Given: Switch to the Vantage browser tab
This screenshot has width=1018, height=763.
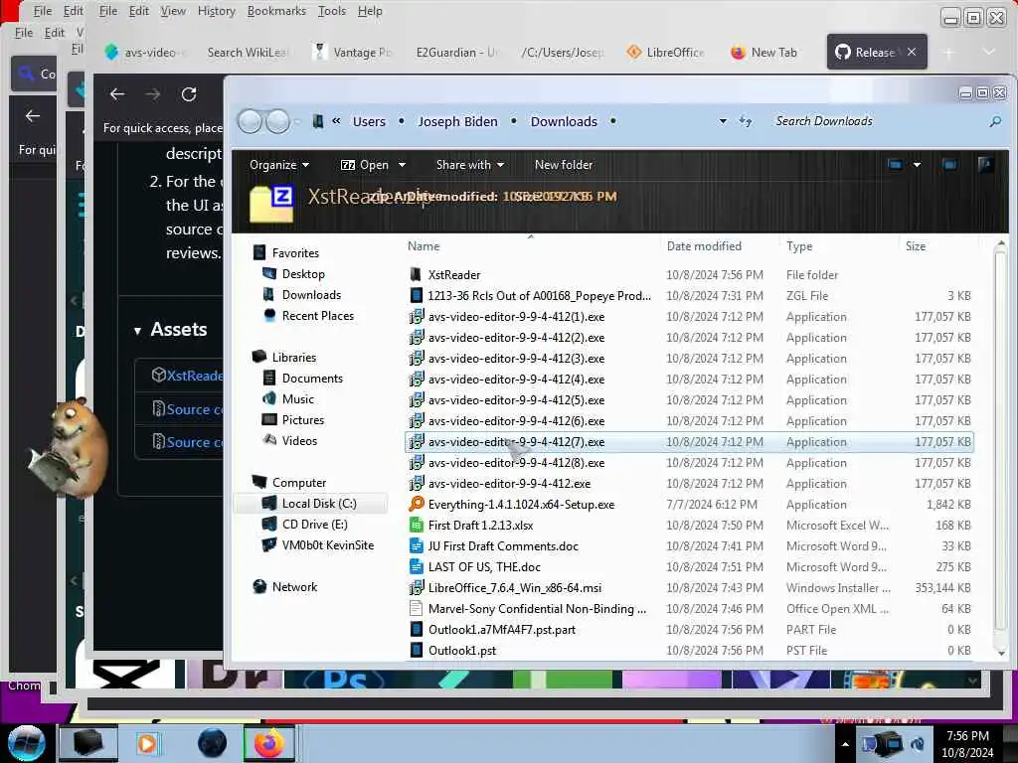Looking at the screenshot, I should (353, 52).
